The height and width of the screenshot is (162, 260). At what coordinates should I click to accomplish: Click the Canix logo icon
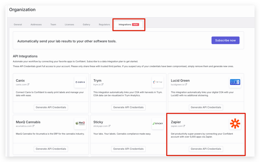point(80,82)
